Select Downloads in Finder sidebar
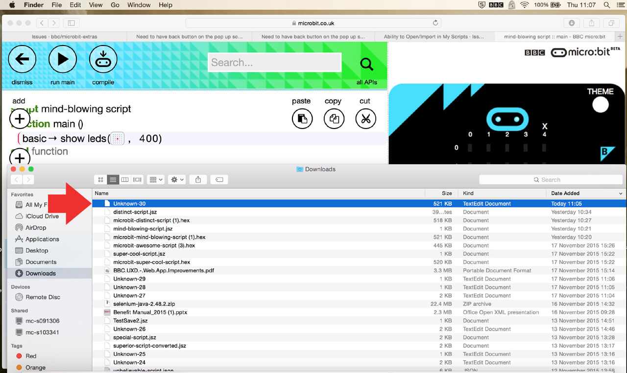 point(41,273)
